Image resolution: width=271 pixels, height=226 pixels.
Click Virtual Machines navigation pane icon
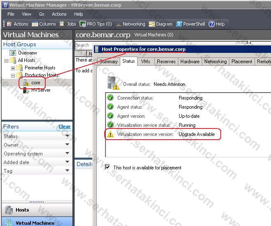(x=9, y=223)
